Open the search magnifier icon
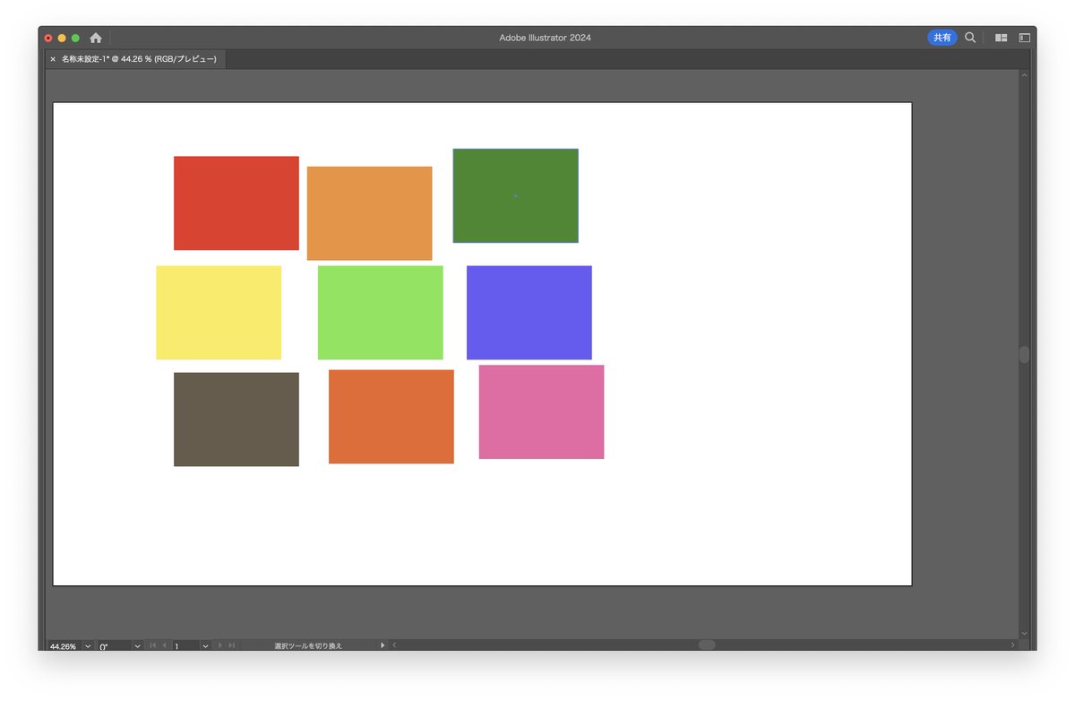 [970, 38]
